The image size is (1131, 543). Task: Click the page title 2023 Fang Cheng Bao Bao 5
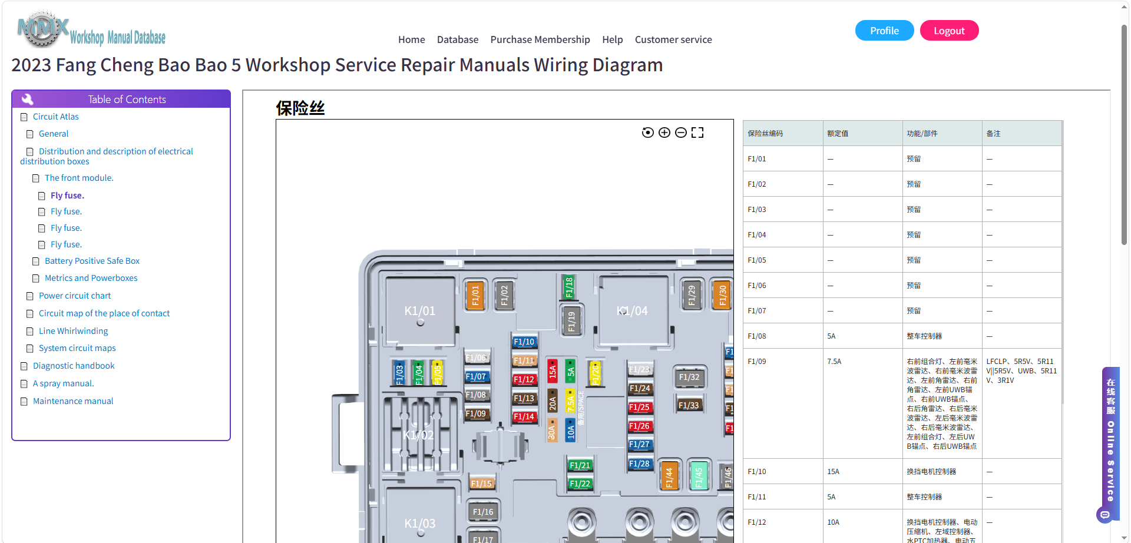(337, 65)
